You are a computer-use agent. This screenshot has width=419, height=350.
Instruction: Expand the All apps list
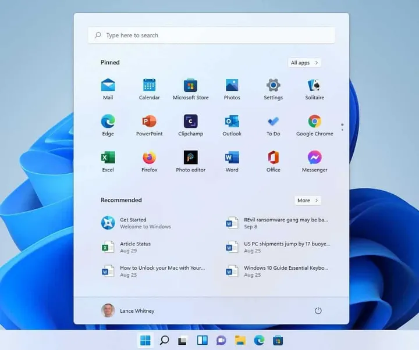(x=304, y=63)
